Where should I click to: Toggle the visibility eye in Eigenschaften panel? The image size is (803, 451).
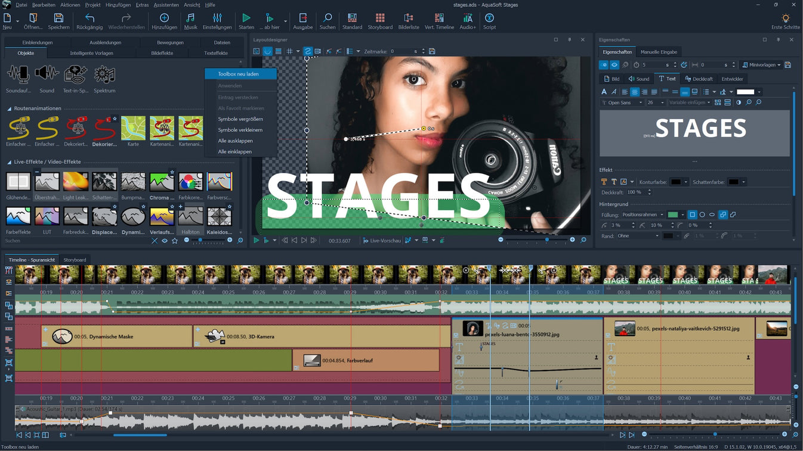coord(614,64)
